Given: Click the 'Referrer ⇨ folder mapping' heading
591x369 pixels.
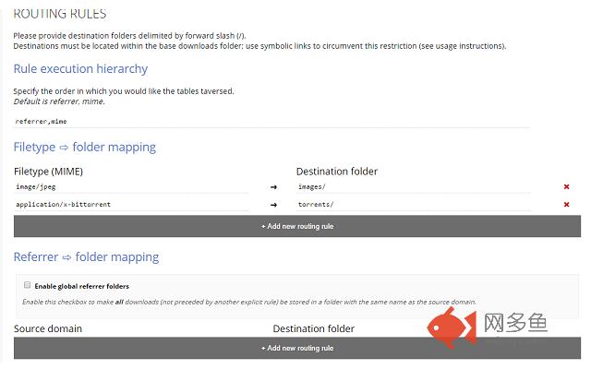Looking at the screenshot, I should tap(87, 256).
